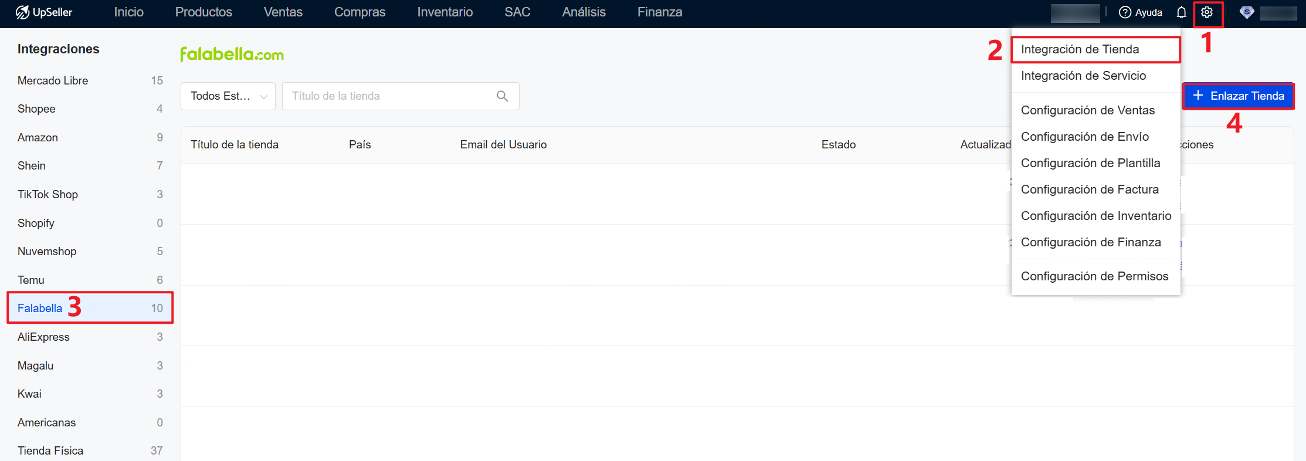
Task: Expand the Todos Estados dropdown
Action: pyautogui.click(x=228, y=96)
